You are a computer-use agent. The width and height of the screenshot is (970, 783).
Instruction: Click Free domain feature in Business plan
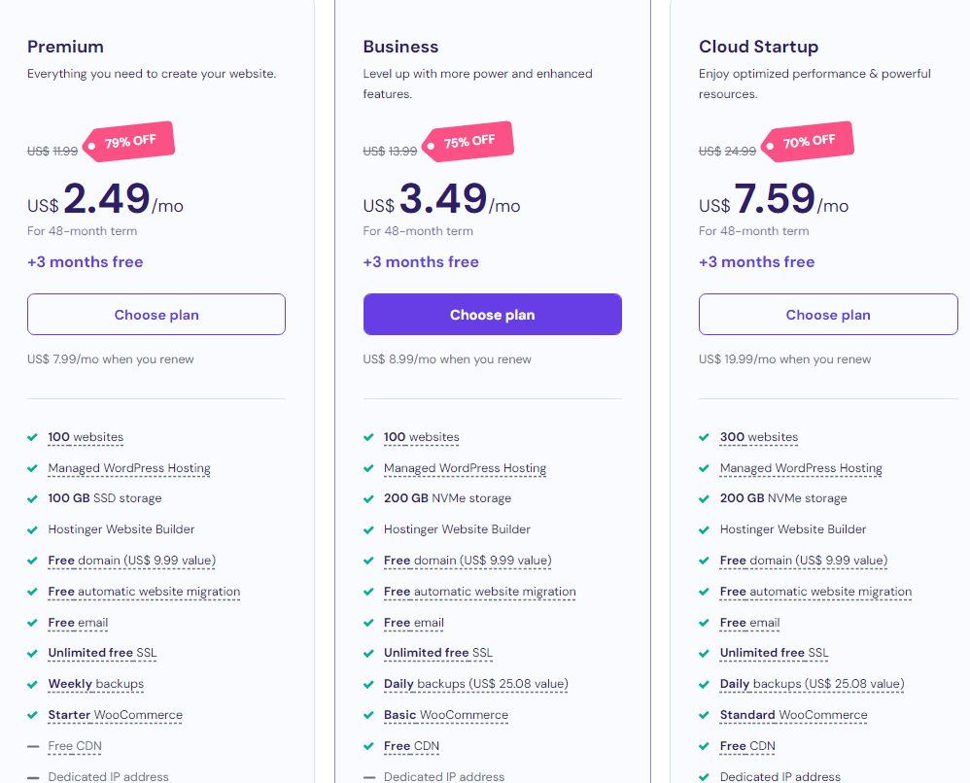pos(468,561)
